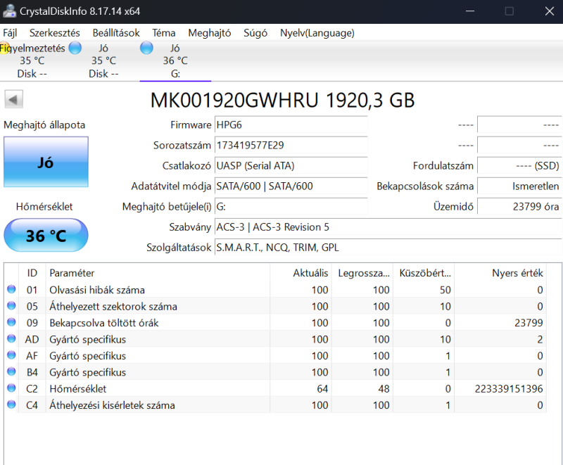Click the Meghajtó állapota label
Screen dimensions: 563x465
tap(44, 125)
